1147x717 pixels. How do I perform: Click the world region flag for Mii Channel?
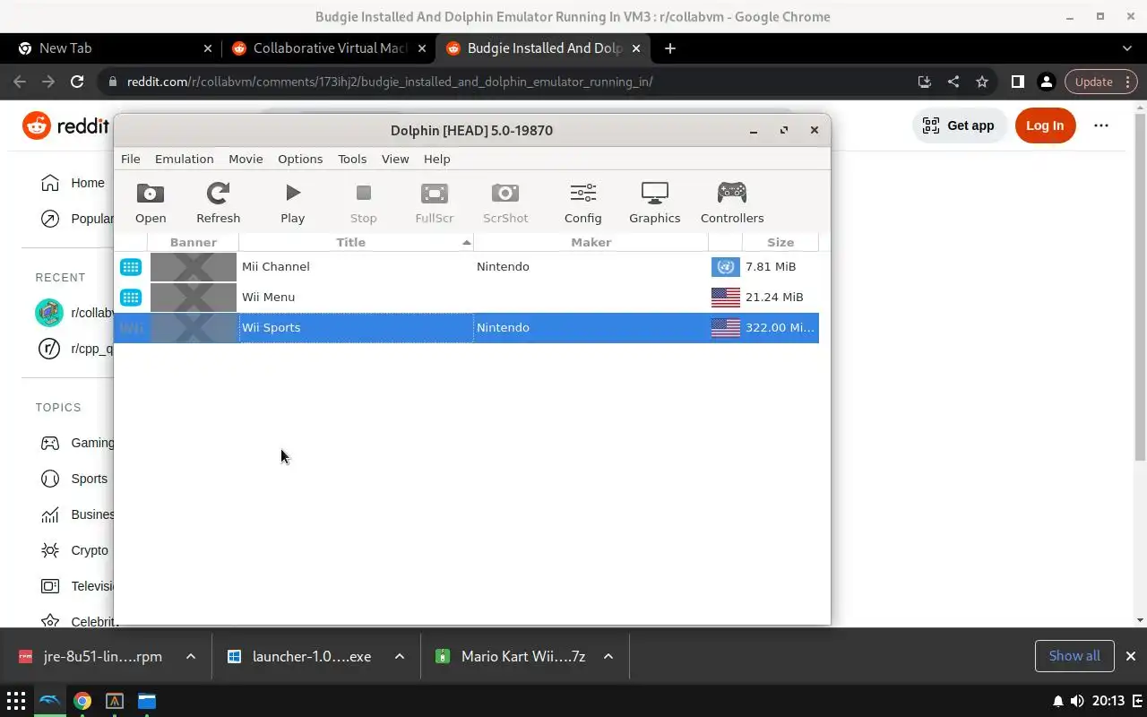click(x=726, y=266)
